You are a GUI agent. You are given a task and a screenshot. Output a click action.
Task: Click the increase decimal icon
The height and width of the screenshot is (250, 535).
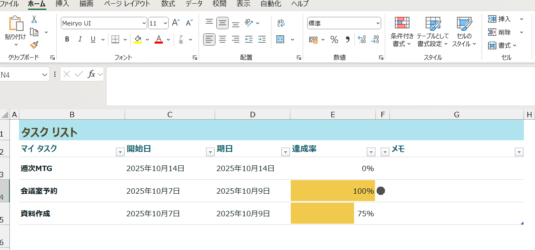tap(362, 39)
